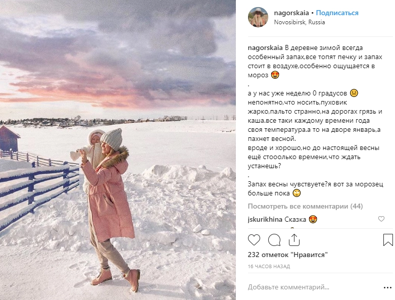Image resolution: width=395 pixels, height=300 pixels.
Task: Open post timestamp 16 часов назад
Action: [x=269, y=266]
